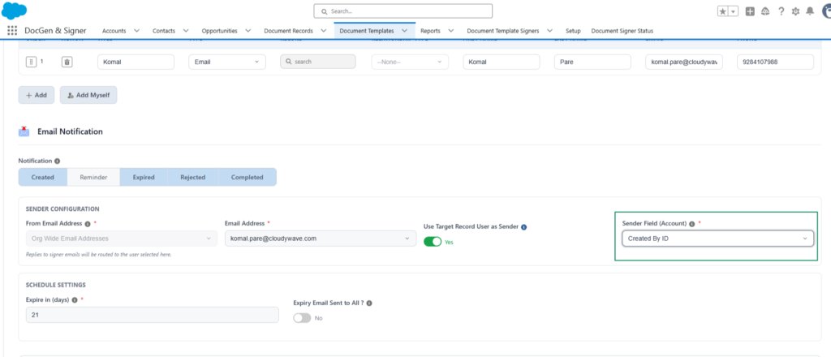
Task: Click the Email Notification envelope icon
Action: [24, 131]
